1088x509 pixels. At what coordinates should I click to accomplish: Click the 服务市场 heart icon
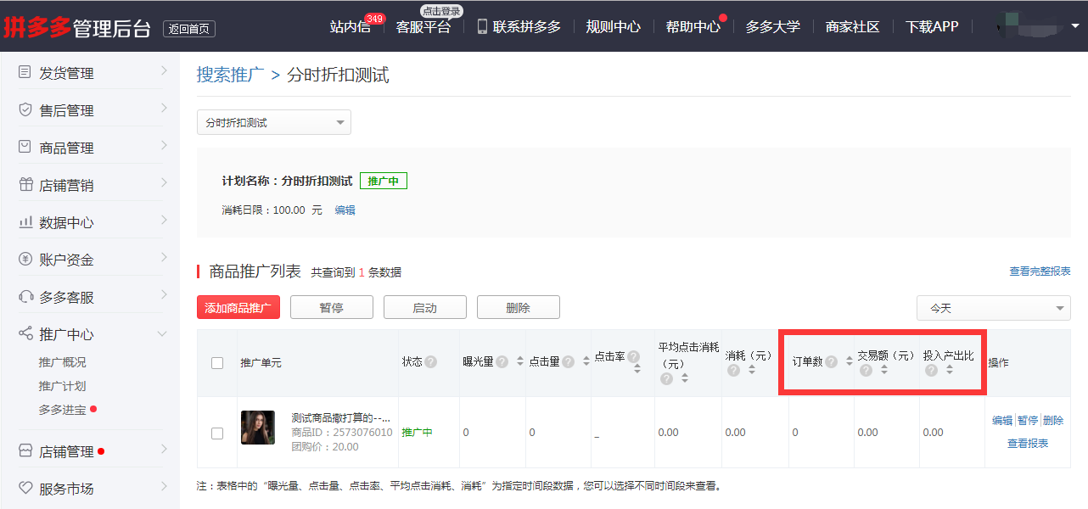(25, 489)
